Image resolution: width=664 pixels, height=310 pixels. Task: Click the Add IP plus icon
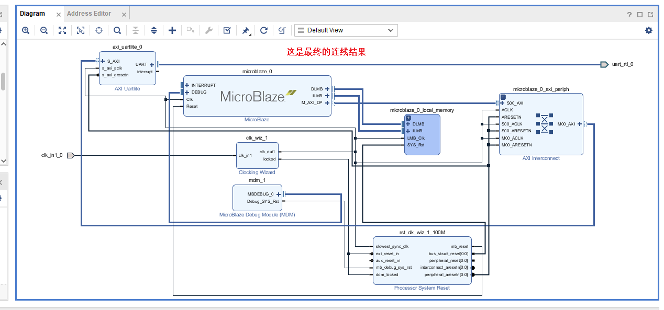pyautogui.click(x=172, y=30)
